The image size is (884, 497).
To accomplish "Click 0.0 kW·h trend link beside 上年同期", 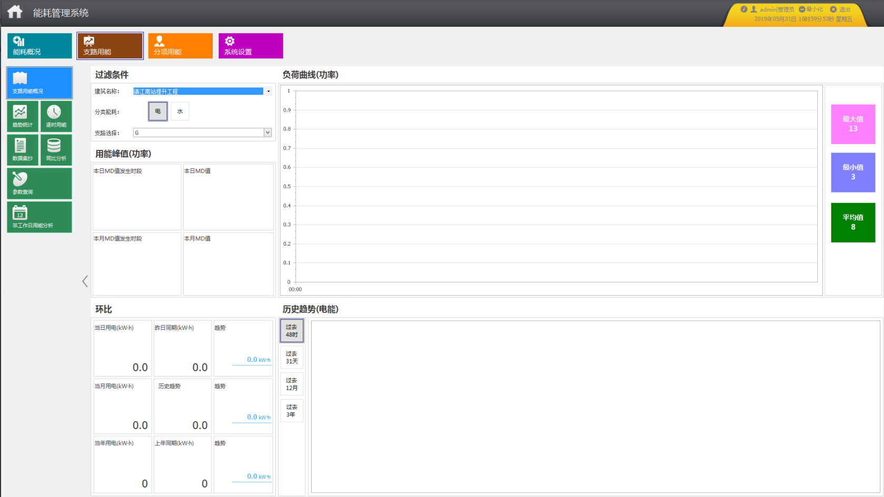I will pyautogui.click(x=259, y=476).
